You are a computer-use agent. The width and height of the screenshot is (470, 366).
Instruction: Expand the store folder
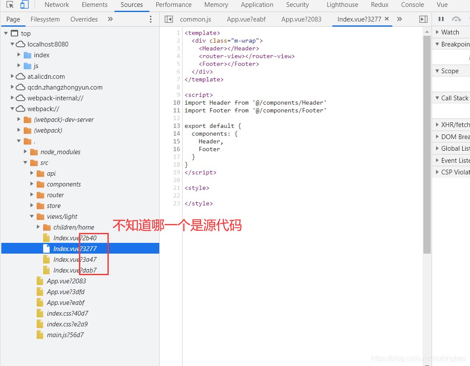[x=32, y=205]
